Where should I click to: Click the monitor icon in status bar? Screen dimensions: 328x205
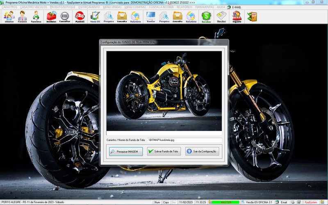click(299, 202)
